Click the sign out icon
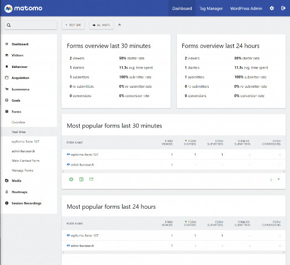This screenshot has height=265, width=290. [283, 8]
